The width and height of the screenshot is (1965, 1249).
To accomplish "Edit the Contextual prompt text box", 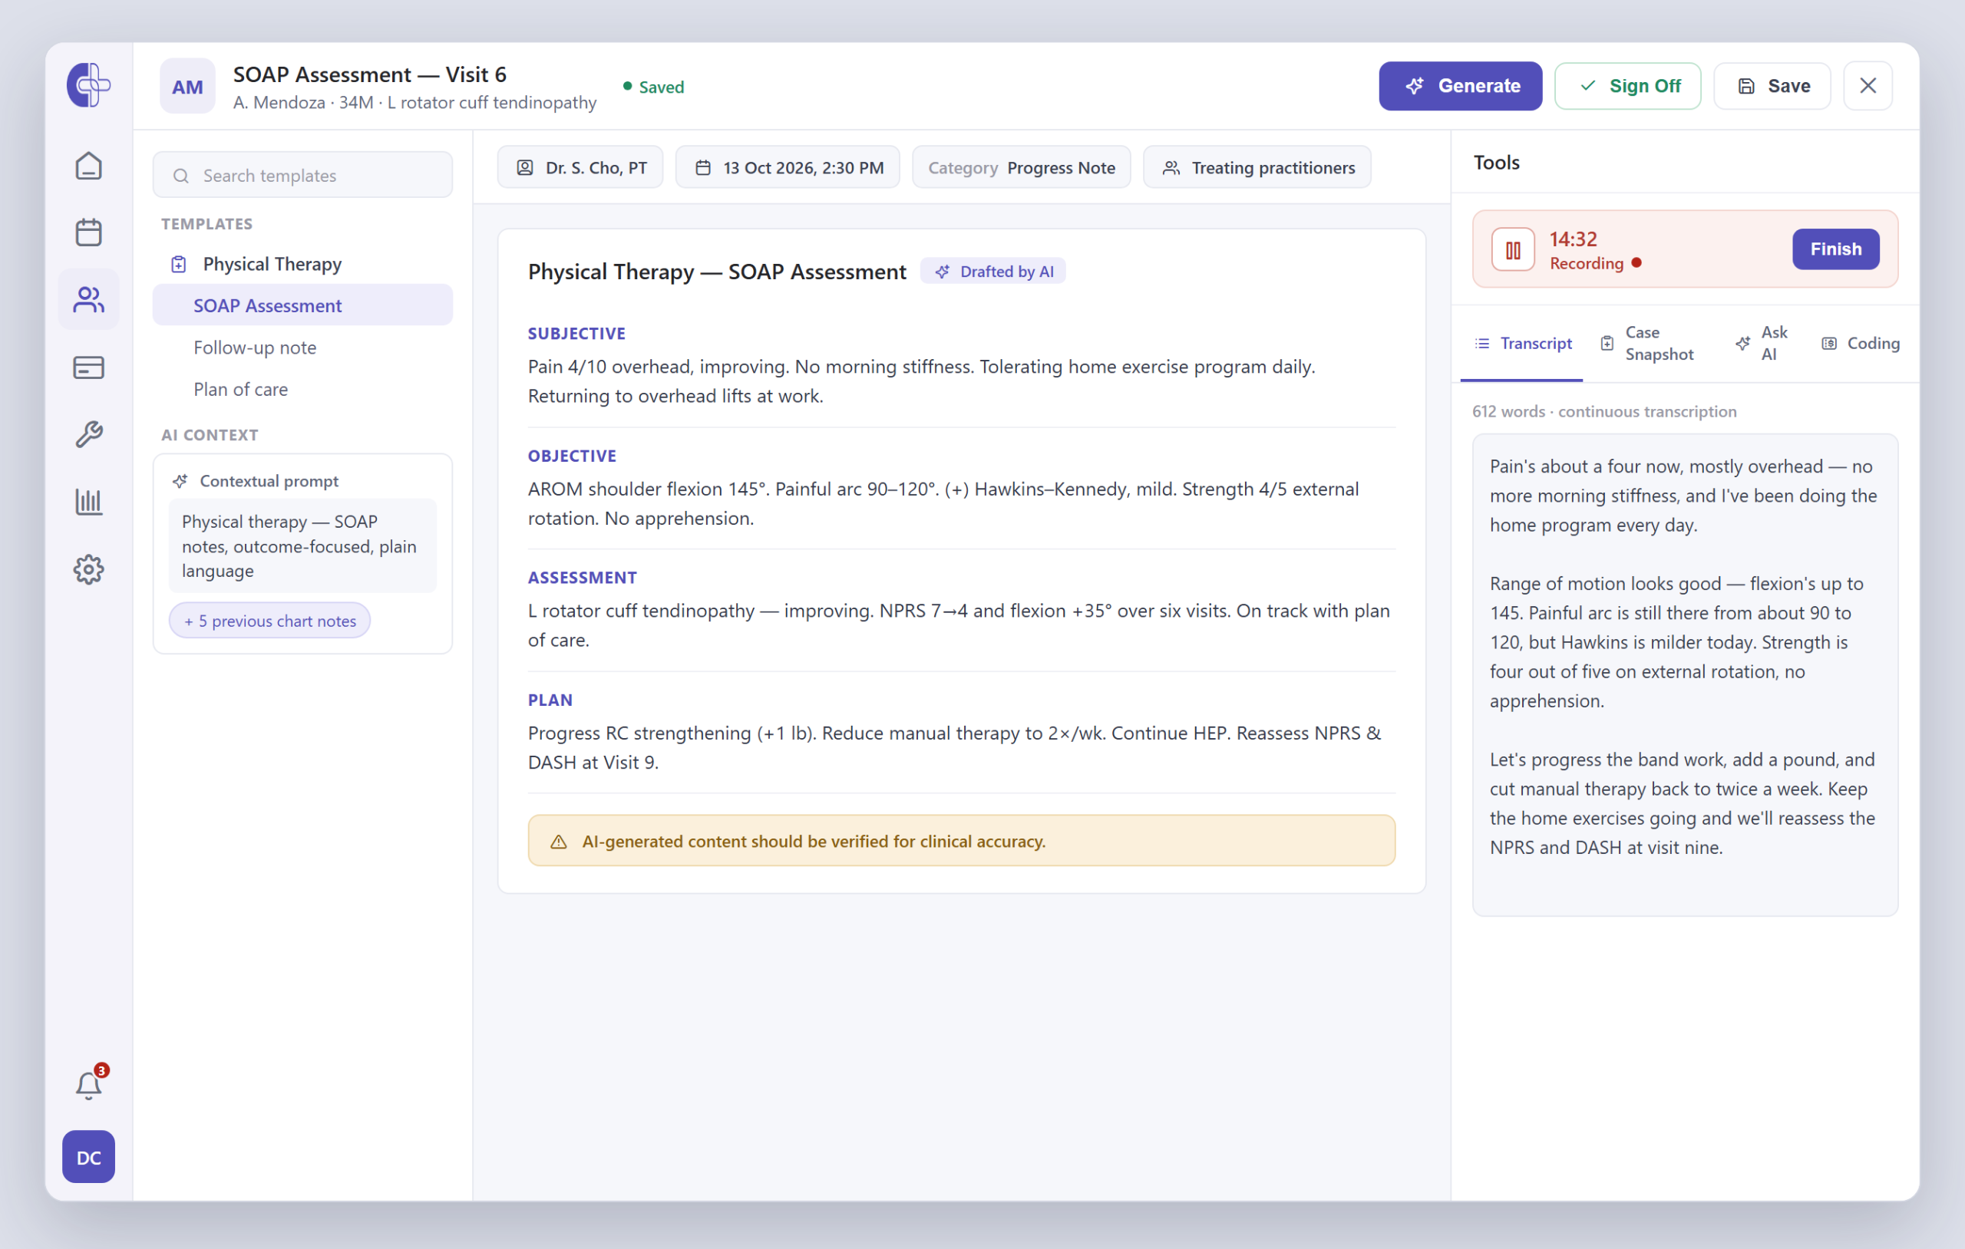I will coord(302,545).
